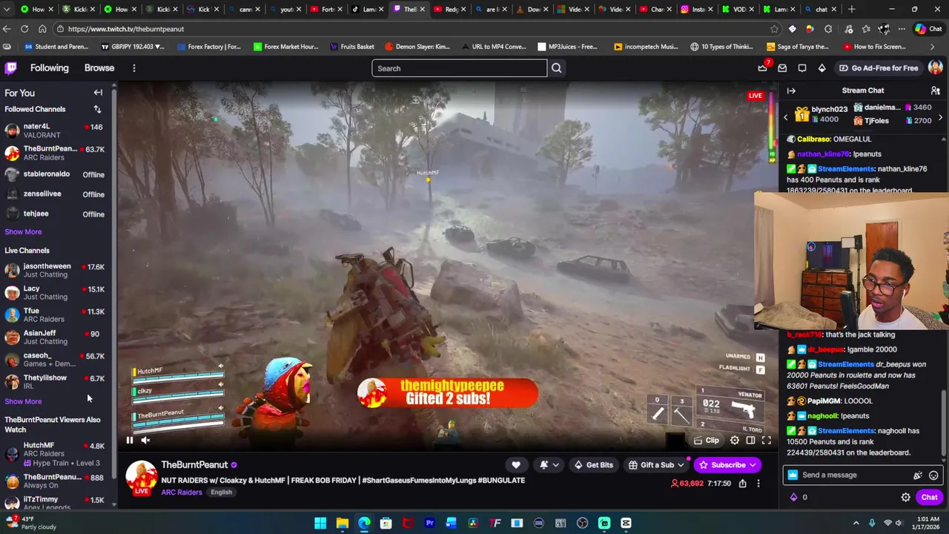Expand Show More under Live Channels
The width and height of the screenshot is (949, 534).
[x=23, y=401]
